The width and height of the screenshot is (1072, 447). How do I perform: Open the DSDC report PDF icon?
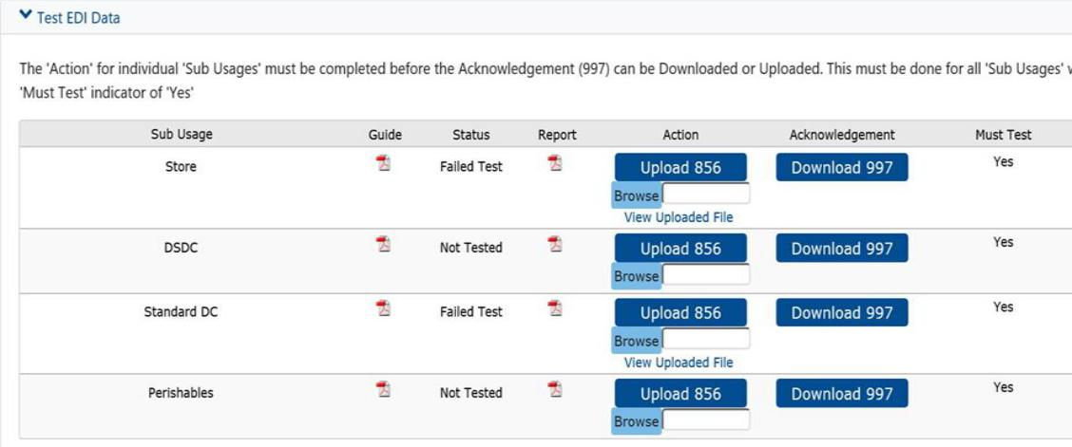pos(555,244)
